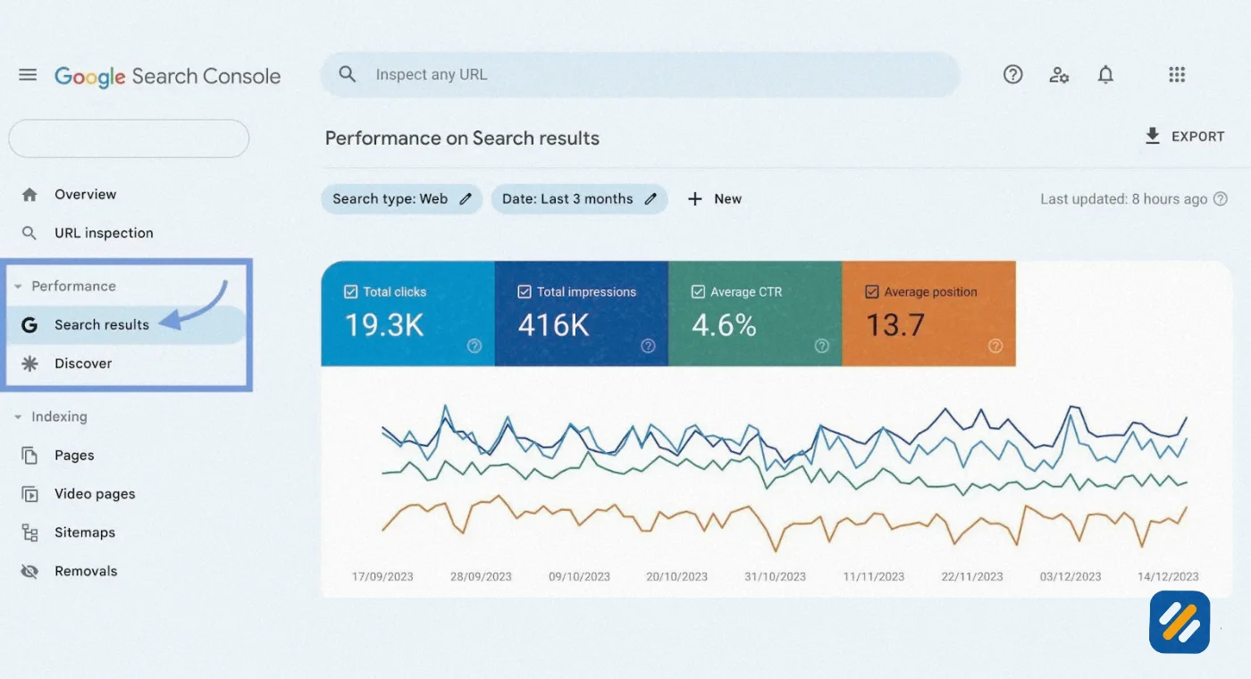Screen dimensions: 1251x679
Task: Edit Search type pencil icon
Action: (x=466, y=199)
